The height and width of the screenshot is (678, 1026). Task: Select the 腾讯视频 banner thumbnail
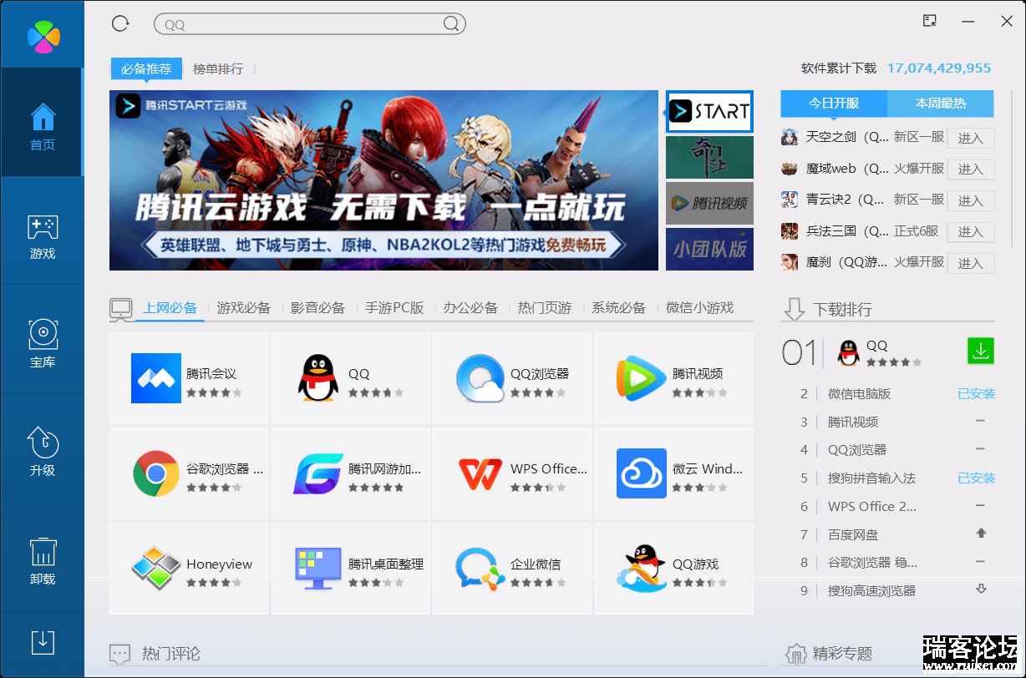point(709,203)
